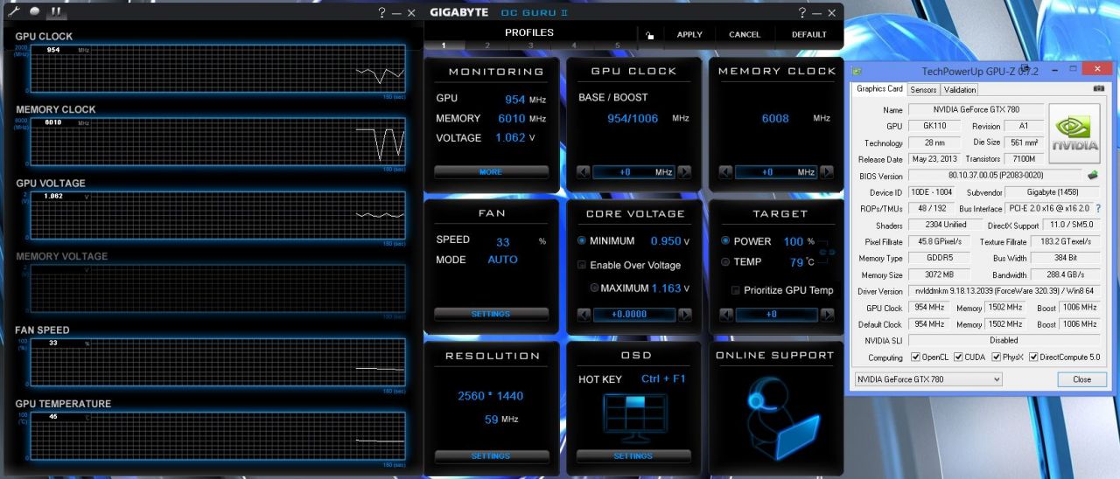Click the APPLY button

click(x=689, y=35)
